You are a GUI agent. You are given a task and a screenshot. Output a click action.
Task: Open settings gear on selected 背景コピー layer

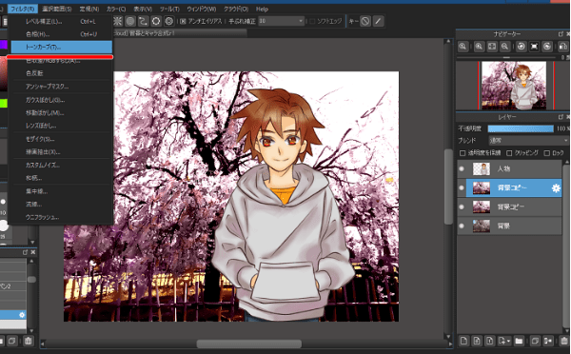click(556, 187)
